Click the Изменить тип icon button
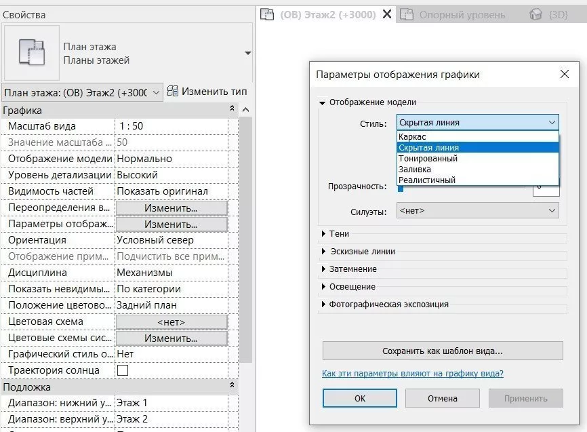587x432 pixels. pyautogui.click(x=173, y=91)
